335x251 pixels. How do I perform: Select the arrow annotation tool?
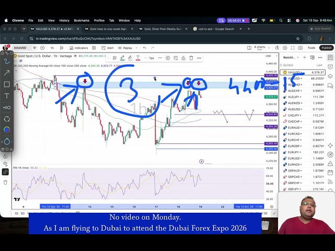click(x=7, y=73)
